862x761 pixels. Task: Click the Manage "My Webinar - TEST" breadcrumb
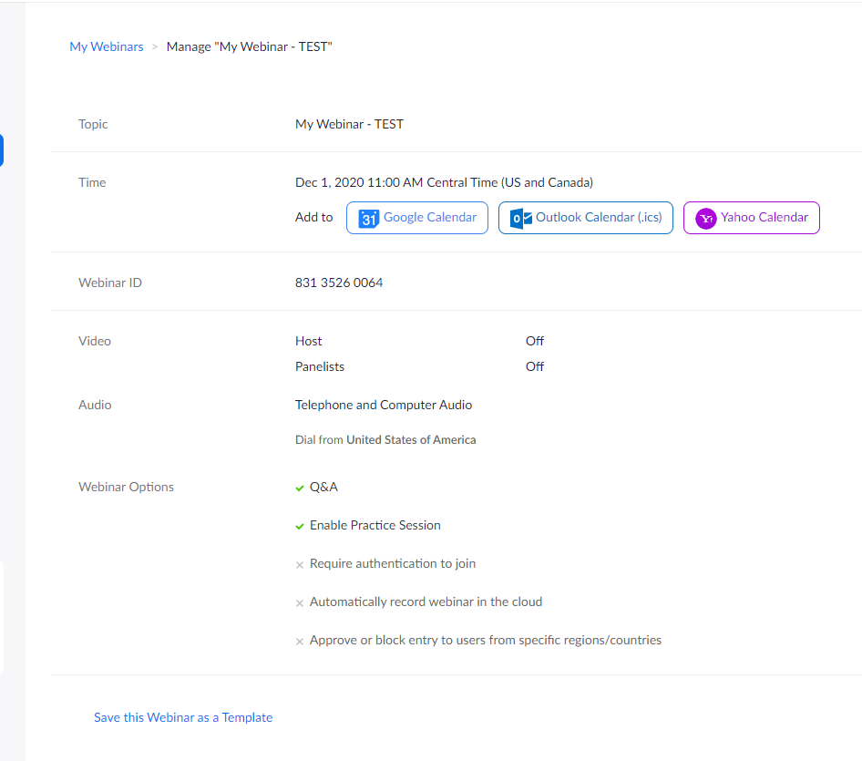click(249, 46)
